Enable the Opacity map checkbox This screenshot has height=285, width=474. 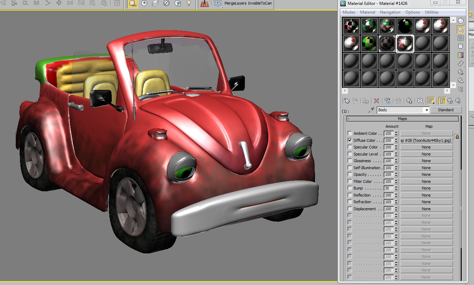(350, 175)
